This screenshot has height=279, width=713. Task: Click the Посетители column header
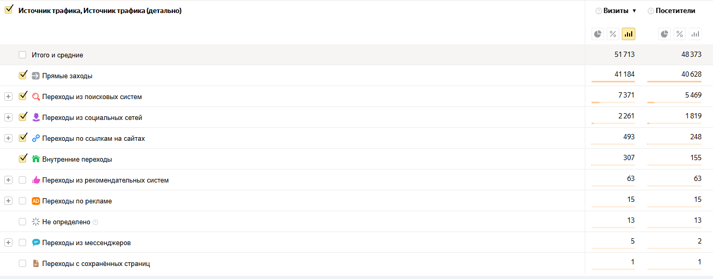[x=675, y=11]
